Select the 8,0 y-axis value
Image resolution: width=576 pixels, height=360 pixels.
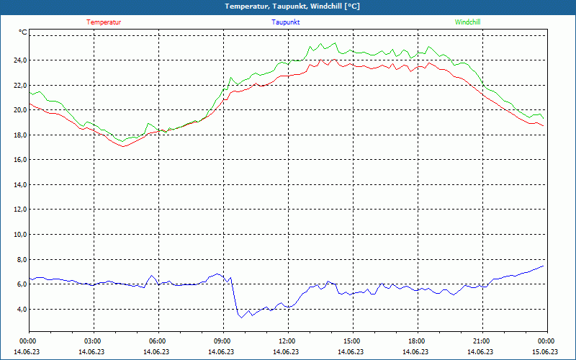22,259
